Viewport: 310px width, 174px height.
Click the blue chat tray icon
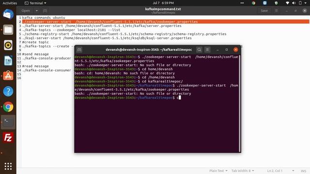[265, 3]
